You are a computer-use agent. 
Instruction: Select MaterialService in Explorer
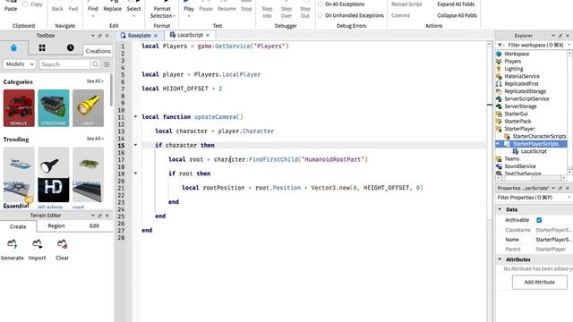522,76
